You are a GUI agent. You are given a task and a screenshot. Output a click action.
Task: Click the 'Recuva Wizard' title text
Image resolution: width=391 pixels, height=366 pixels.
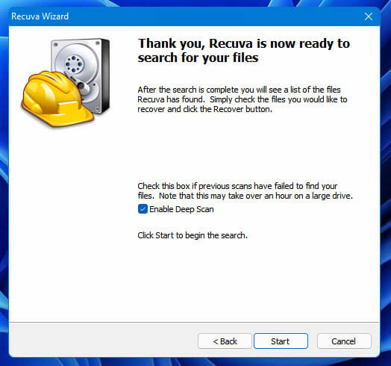point(40,16)
